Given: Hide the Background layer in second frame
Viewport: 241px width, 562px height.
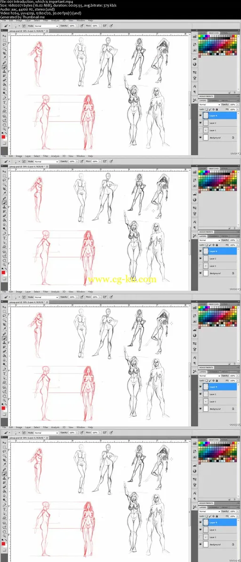Looking at the screenshot, I should point(200,273).
